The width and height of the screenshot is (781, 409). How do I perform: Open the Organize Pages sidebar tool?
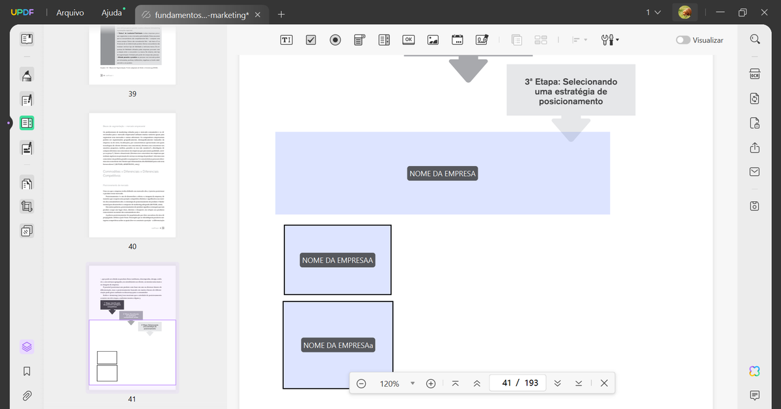pos(27,184)
